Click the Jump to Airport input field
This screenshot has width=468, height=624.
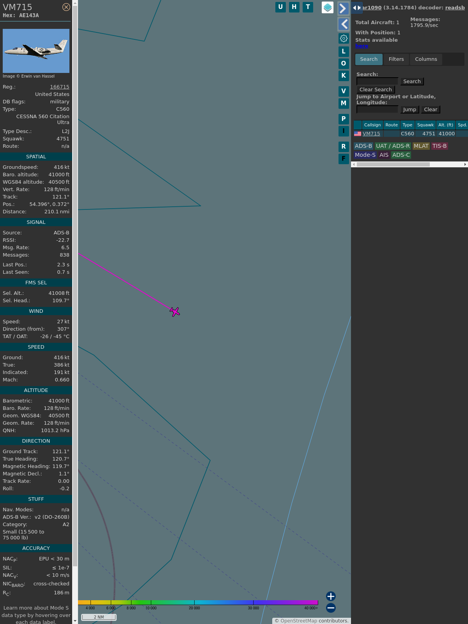(377, 110)
